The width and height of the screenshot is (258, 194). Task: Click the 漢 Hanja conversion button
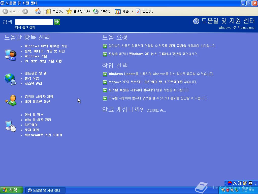(x=240, y=183)
